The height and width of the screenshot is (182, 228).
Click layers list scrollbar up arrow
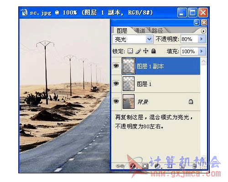[x=204, y=61]
